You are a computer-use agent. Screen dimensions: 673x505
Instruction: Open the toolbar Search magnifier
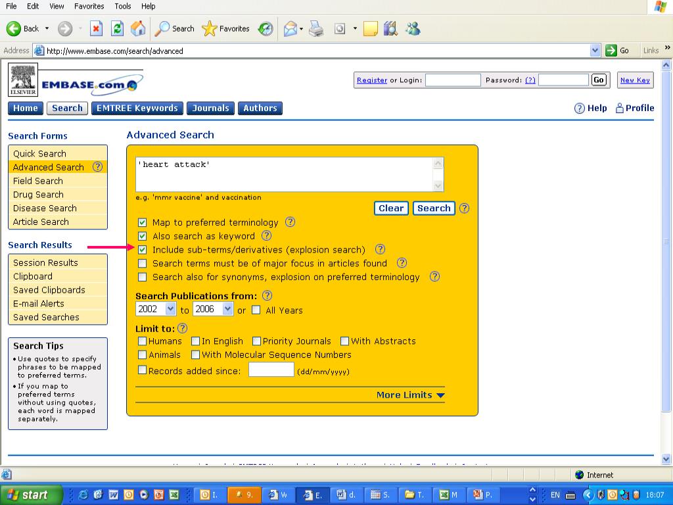pyautogui.click(x=162, y=29)
